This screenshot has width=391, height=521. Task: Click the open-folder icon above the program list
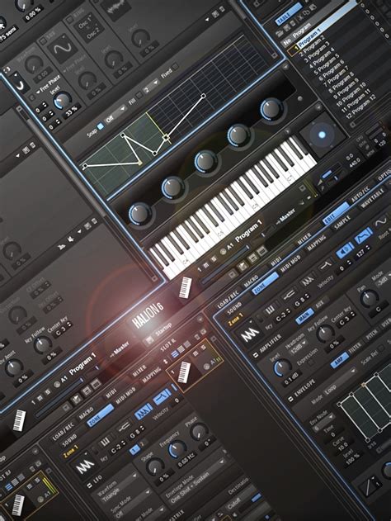click(279, 33)
